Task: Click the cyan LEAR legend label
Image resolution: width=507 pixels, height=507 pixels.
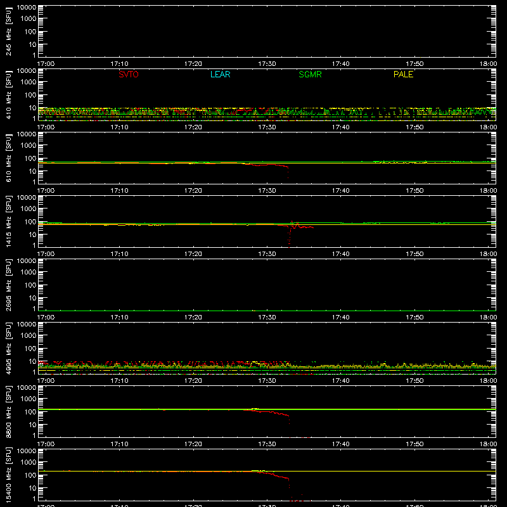Action: click(220, 74)
